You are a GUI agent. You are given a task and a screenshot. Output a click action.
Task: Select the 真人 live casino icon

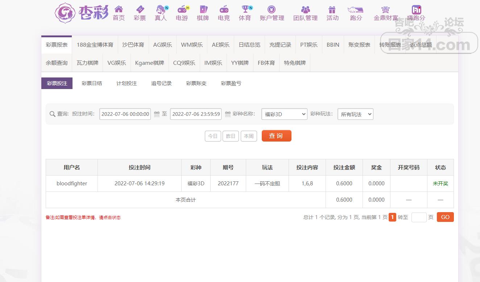coord(161,9)
